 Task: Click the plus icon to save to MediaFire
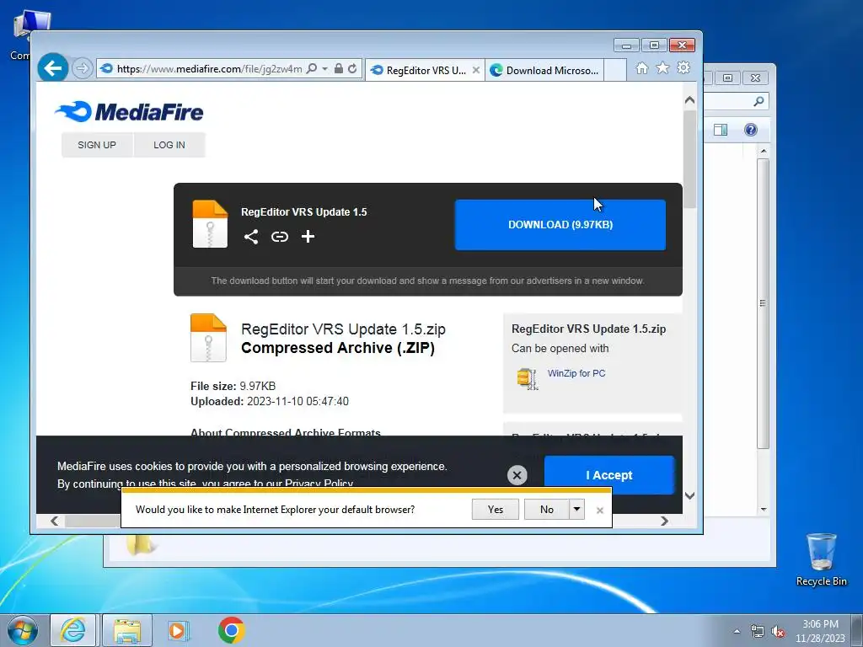[308, 237]
